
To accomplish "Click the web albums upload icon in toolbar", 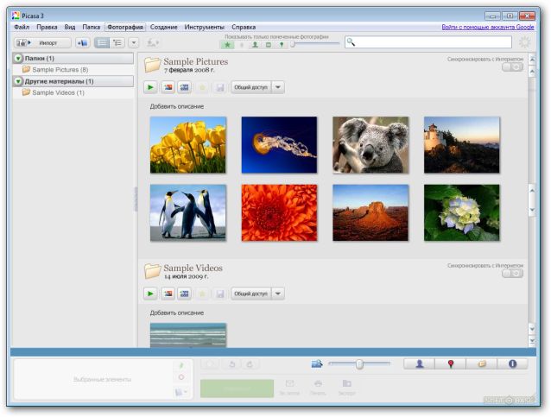I will pos(153,43).
